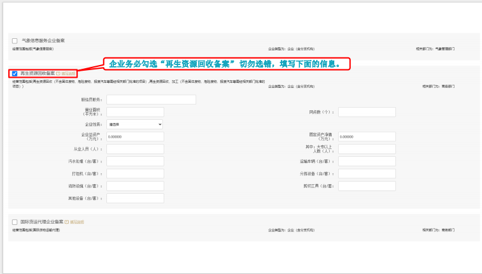Select the 剪切工具(台/套) input field

[x=366, y=186]
